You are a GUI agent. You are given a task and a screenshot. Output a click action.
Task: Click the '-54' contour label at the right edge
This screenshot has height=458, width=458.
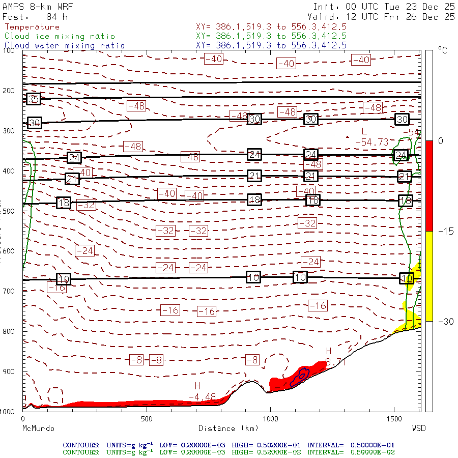coord(412,132)
